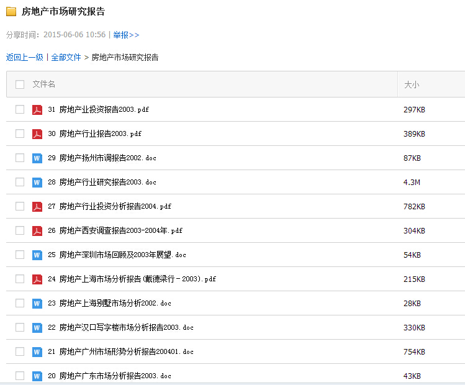Click PDF icon for 24 房地产上海市场分析报告

click(x=37, y=279)
